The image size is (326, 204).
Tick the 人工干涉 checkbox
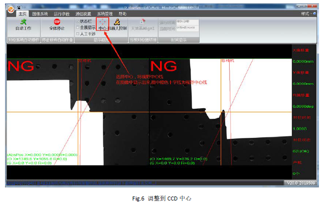pos(77,34)
